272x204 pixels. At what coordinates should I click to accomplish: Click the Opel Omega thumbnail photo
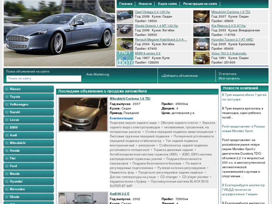tap(125, 16)
